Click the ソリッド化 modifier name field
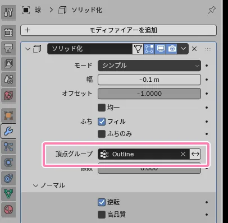The height and width of the screenshot is (223, 228). pos(90,49)
